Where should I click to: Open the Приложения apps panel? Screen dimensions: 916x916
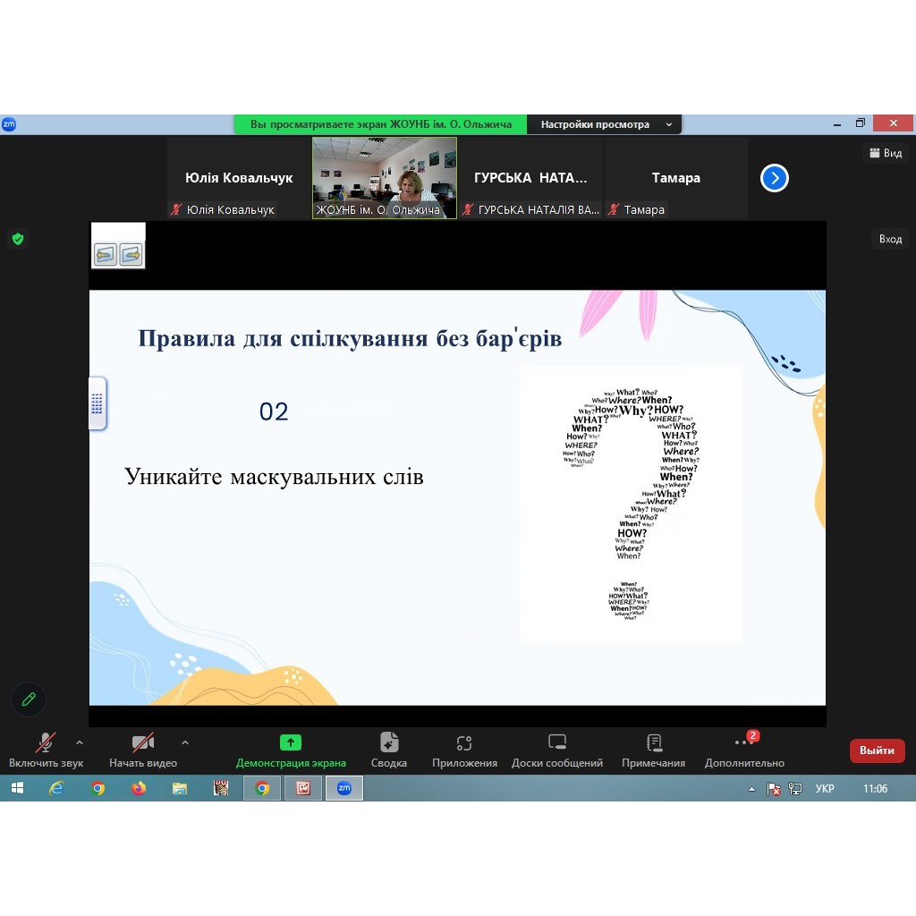tap(464, 742)
